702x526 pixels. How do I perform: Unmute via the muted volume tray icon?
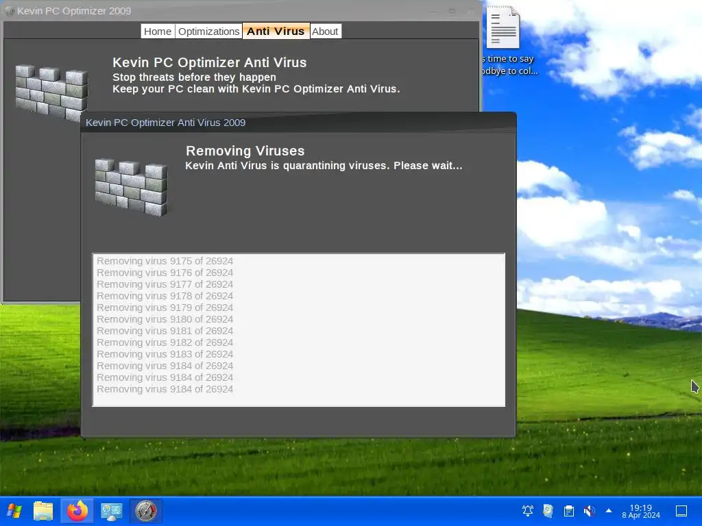click(x=589, y=511)
